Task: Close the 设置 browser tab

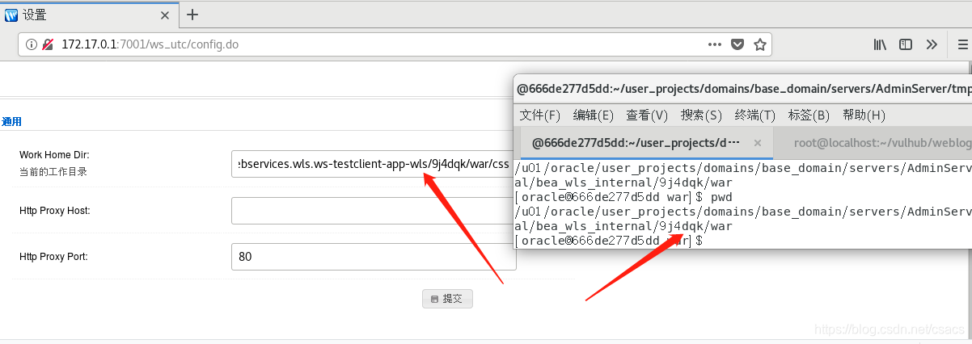Action: point(165,15)
